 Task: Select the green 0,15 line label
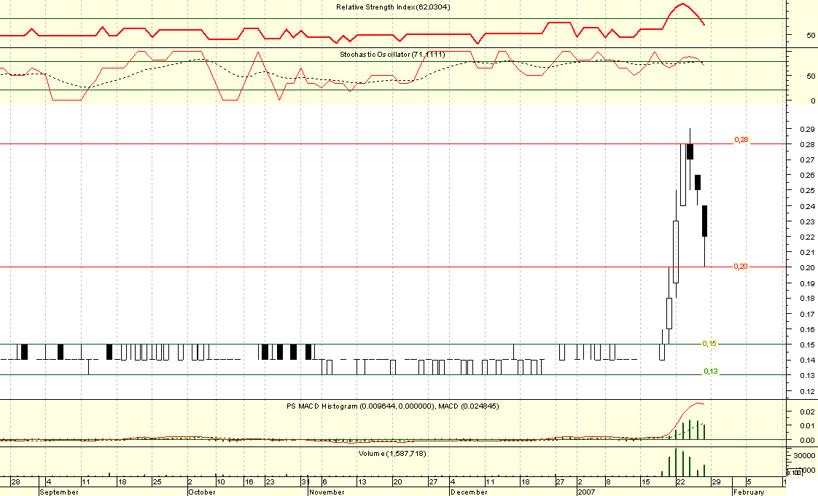pos(709,343)
